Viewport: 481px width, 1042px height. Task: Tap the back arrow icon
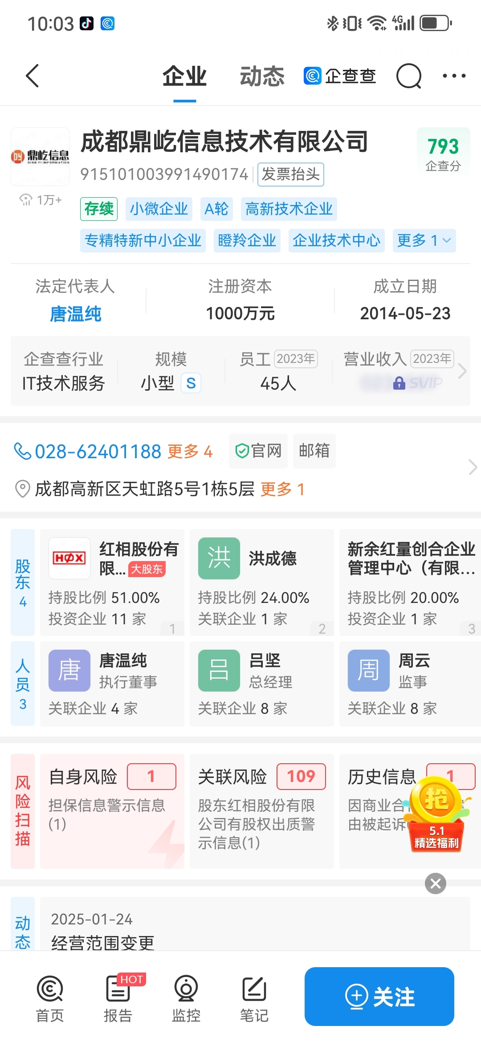(x=33, y=76)
